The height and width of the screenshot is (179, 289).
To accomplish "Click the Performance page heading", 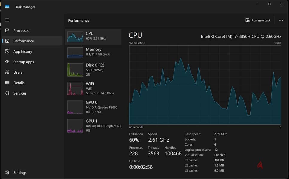I will (79, 20).
